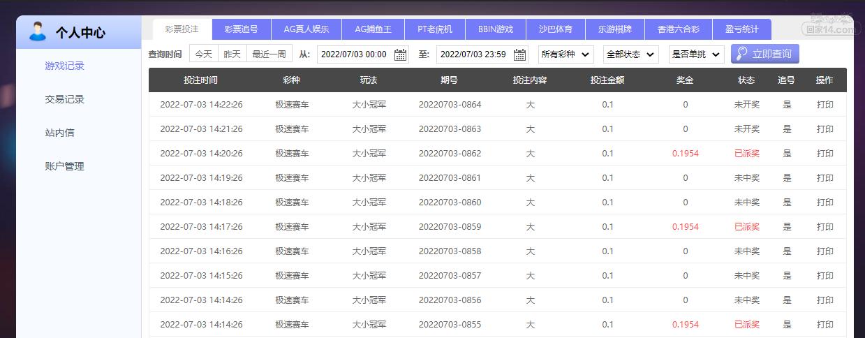
Task: Open the 乐游棋牌 tab
Action: coord(615,29)
